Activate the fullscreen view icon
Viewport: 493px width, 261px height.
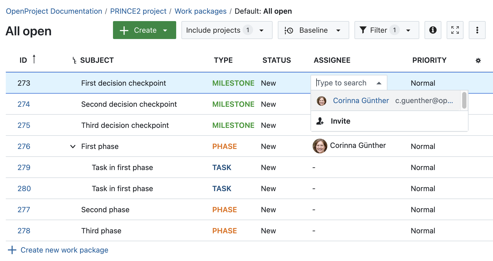(455, 30)
